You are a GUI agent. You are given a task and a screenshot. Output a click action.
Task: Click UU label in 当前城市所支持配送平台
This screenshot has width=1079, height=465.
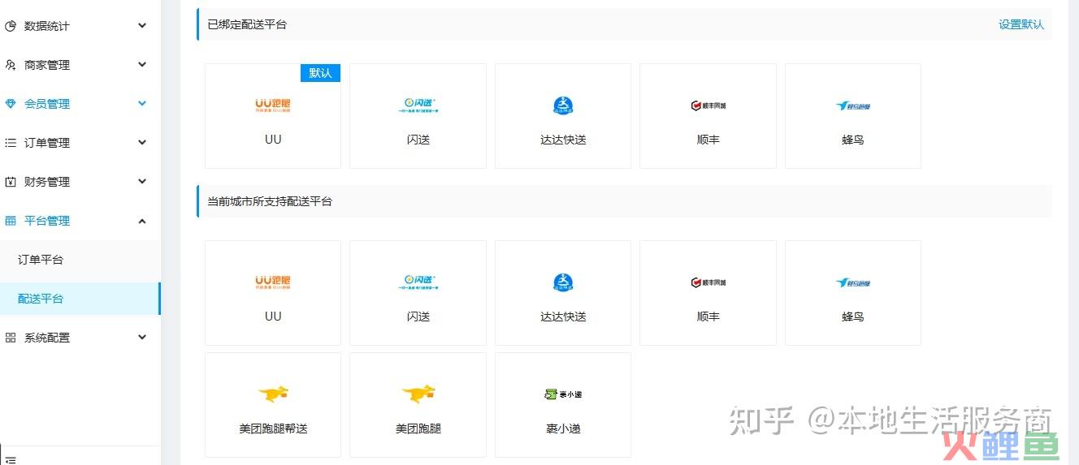click(x=273, y=316)
